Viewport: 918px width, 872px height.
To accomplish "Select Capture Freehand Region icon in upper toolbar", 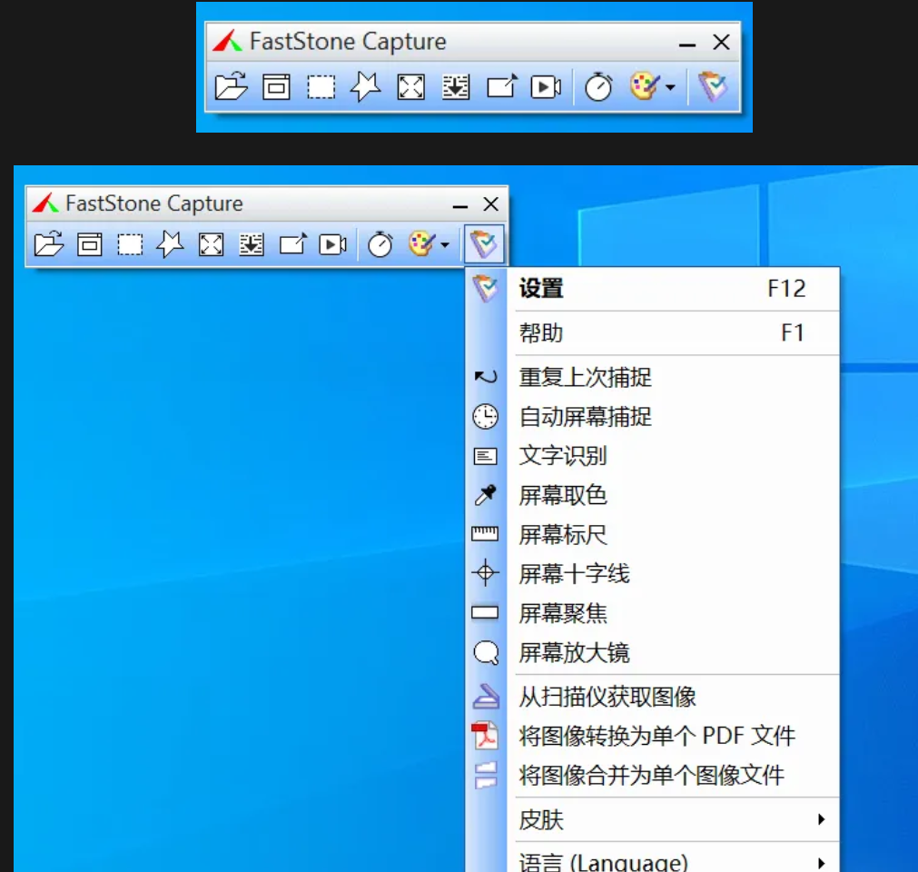I will pos(365,87).
